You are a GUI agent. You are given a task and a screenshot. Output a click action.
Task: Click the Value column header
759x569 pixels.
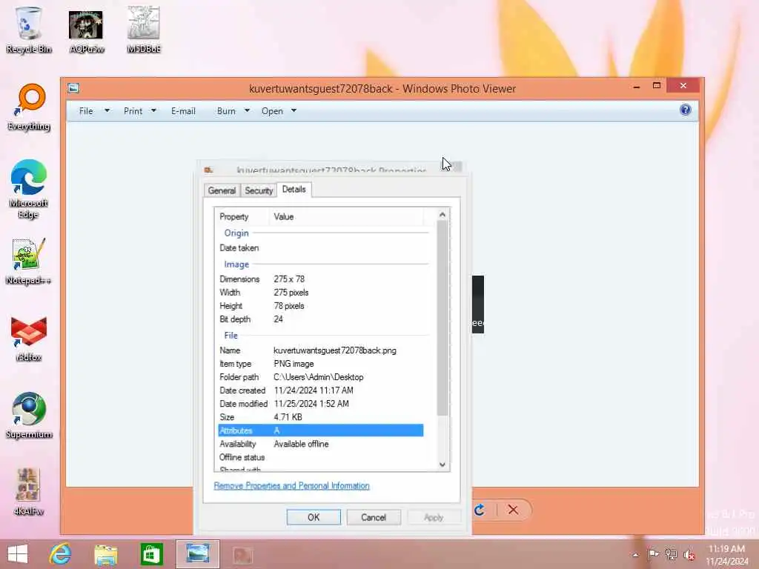point(346,217)
